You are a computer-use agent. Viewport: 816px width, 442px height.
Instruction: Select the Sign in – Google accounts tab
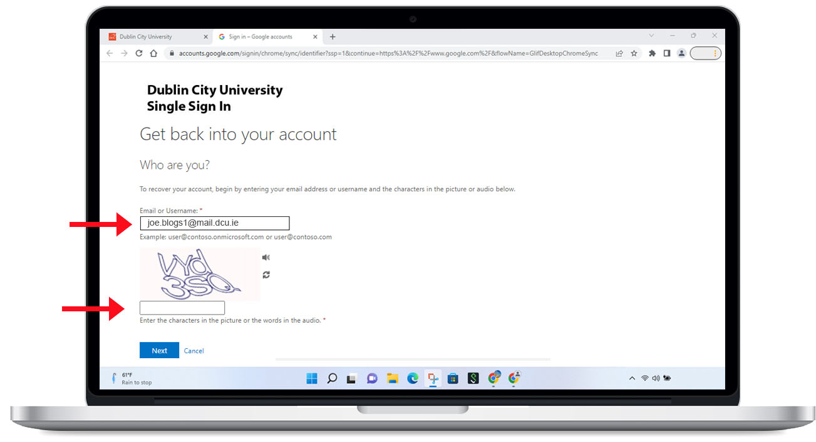pyautogui.click(x=267, y=37)
